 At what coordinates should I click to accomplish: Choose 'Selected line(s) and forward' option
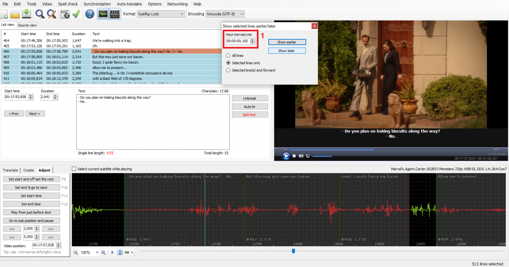click(228, 70)
